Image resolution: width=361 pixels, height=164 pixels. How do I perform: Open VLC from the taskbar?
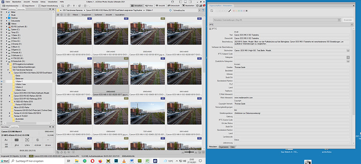(124, 161)
